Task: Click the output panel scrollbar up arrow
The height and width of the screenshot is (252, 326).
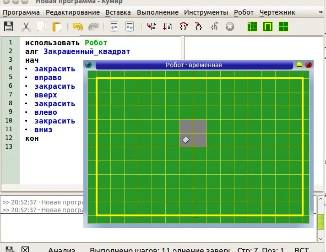Action: point(321,199)
